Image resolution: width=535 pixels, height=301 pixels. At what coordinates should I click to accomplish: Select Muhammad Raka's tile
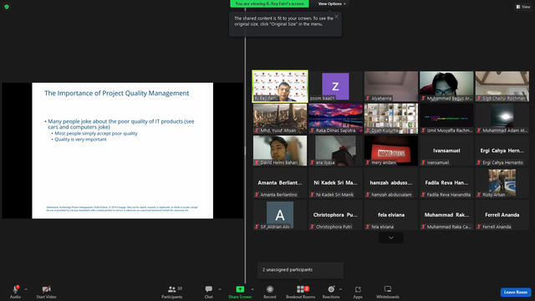point(446,215)
